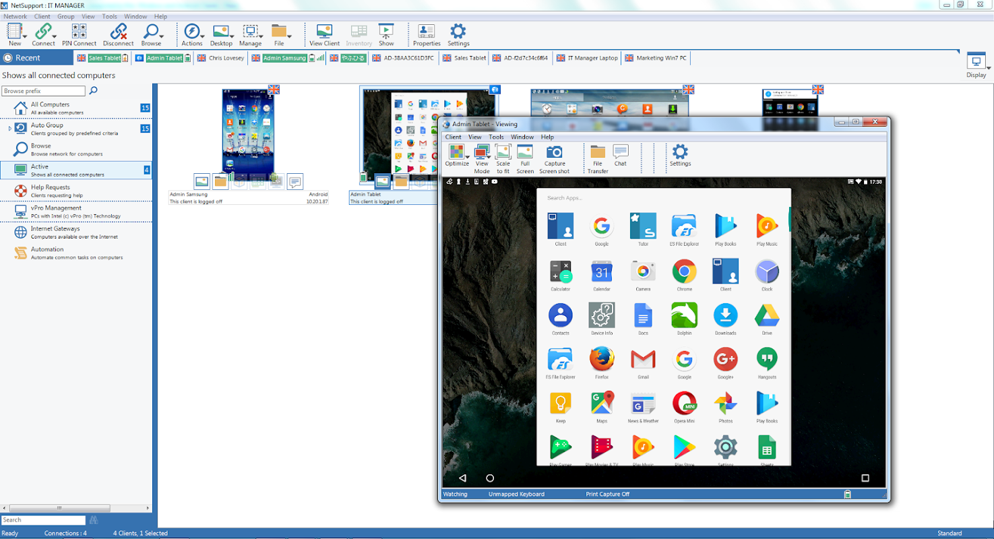Image resolution: width=994 pixels, height=539 pixels.
Task: Select the Help Requests sidebar item
Action: tap(50, 191)
